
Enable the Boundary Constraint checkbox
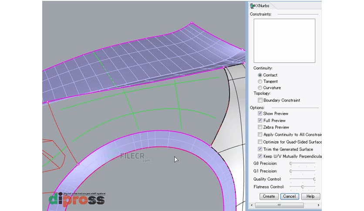260,100
